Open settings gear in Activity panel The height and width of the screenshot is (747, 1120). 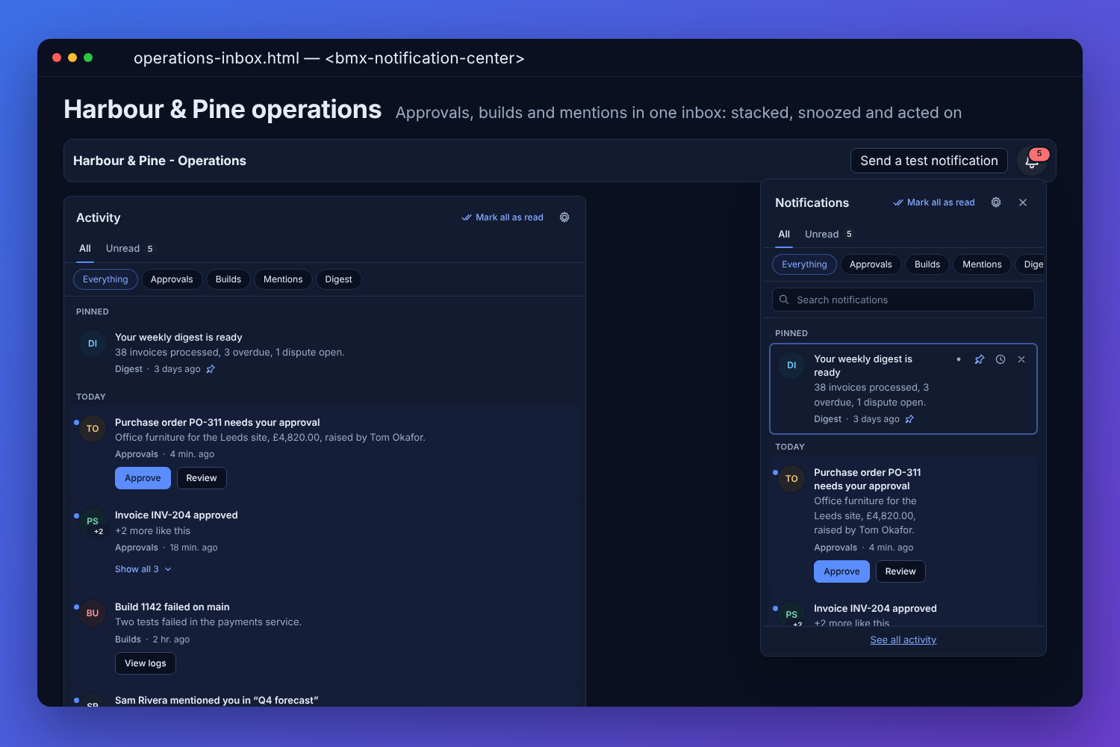(x=564, y=217)
